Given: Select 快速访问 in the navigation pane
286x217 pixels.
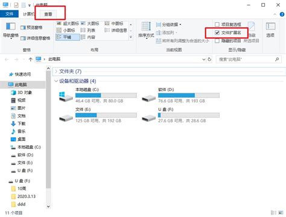Looking at the screenshot, I should point(20,74).
